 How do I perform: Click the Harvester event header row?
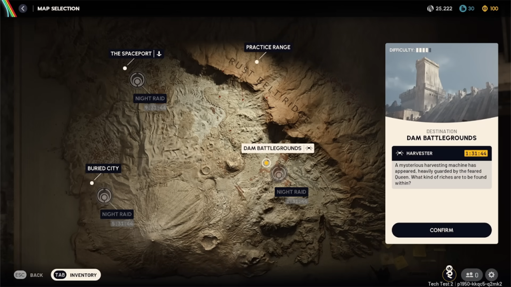[x=442, y=153]
